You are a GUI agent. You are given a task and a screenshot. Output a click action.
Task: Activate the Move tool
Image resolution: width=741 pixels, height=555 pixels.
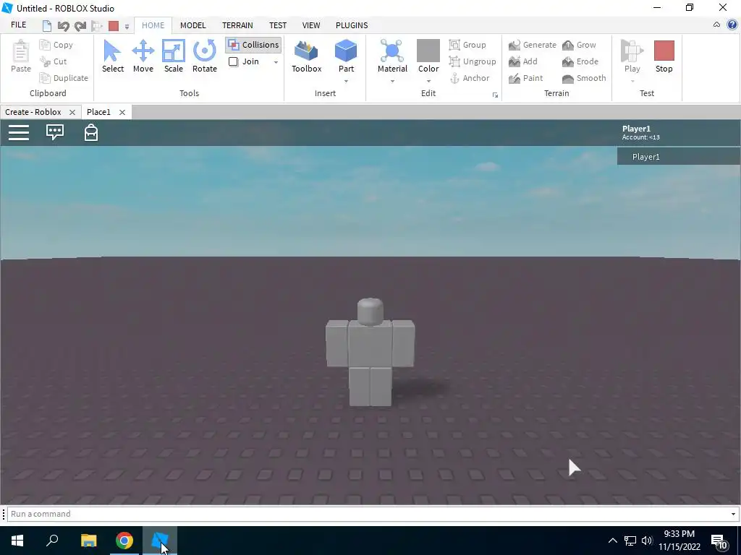(143, 56)
